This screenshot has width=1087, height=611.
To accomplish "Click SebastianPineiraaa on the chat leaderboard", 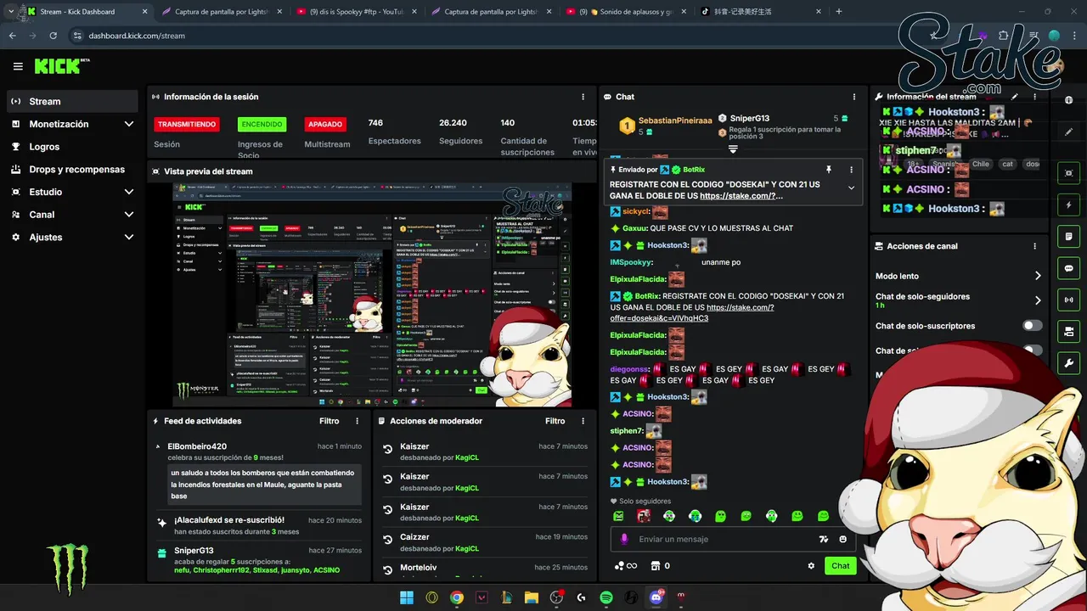I will (x=675, y=121).
